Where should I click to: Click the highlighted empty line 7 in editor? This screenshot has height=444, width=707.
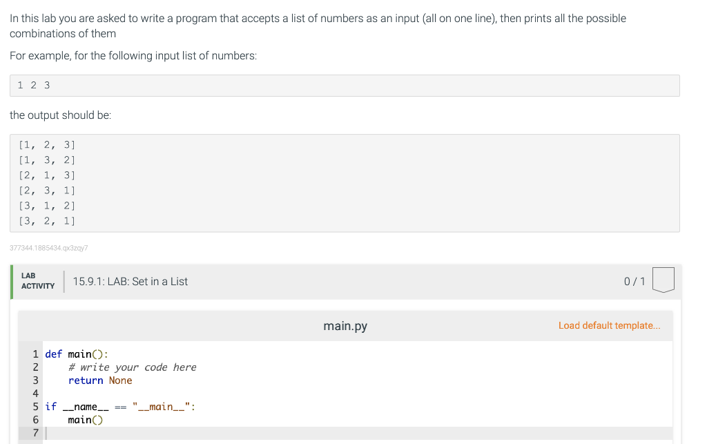pyautogui.click(x=357, y=433)
